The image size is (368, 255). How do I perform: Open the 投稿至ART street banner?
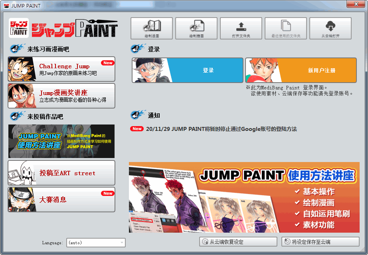[61, 173]
